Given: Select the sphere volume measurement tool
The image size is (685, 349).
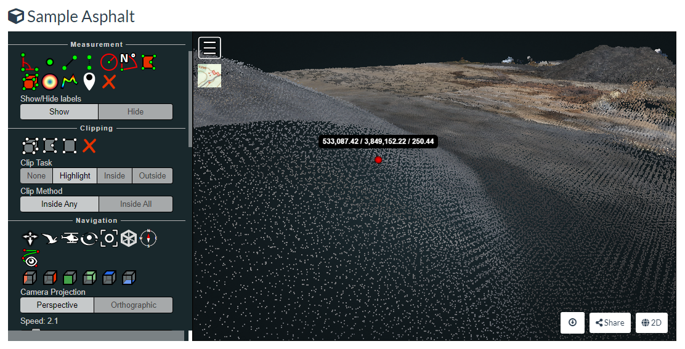Looking at the screenshot, I should (50, 82).
